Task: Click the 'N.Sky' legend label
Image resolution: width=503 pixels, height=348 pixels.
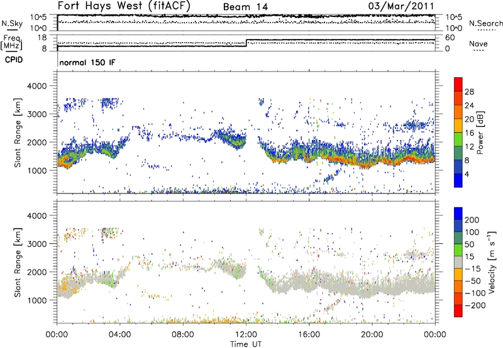Action: coord(12,23)
